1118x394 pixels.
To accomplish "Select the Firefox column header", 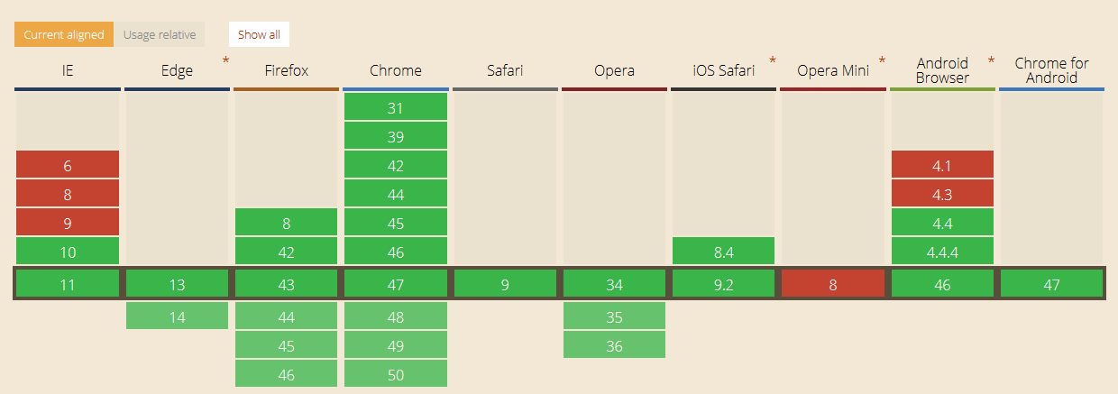I will (x=286, y=70).
